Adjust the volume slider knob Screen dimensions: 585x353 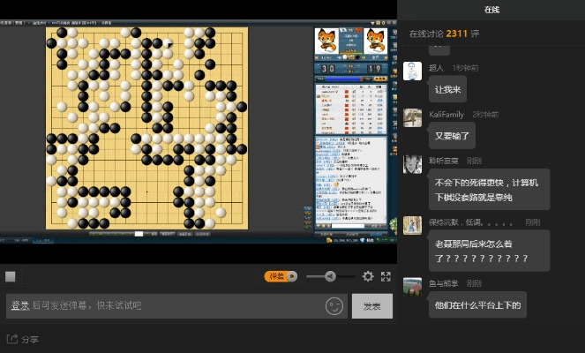click(x=330, y=276)
